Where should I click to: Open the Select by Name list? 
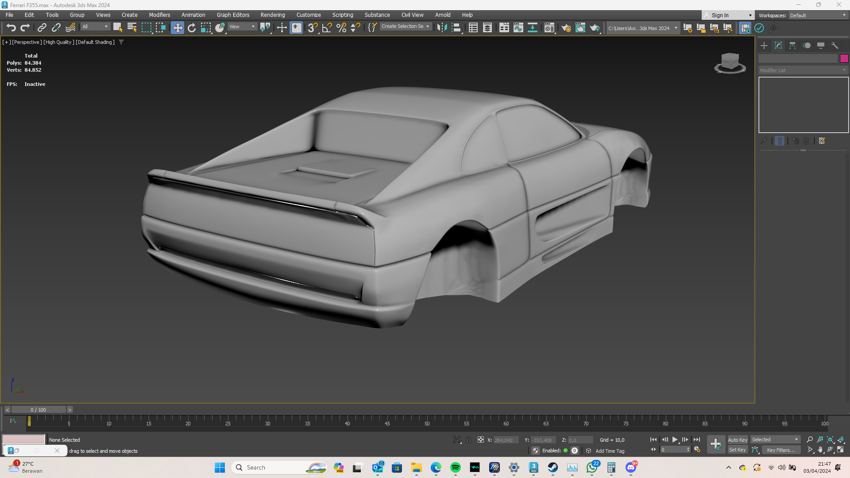(132, 28)
